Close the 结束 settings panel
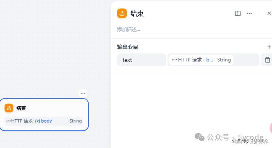This screenshot has height=148, width=272. tap(269, 13)
